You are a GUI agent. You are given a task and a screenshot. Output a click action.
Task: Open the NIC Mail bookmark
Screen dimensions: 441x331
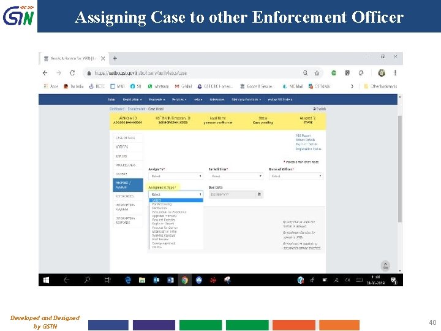[293, 86]
